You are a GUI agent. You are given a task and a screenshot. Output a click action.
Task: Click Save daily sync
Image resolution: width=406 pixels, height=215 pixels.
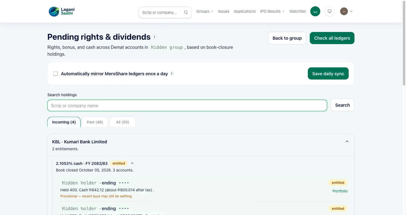tap(328, 74)
